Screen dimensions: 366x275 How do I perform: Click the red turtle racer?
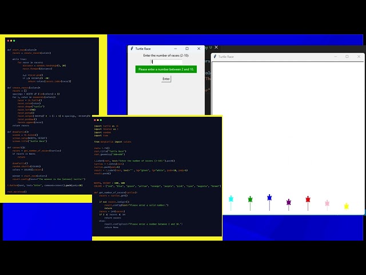tap(308, 199)
